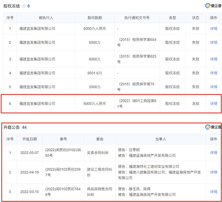Open 详情 for the 商品房销售合同纠纷 hearing
This screenshot has height=202, width=222.
(x=214, y=191)
